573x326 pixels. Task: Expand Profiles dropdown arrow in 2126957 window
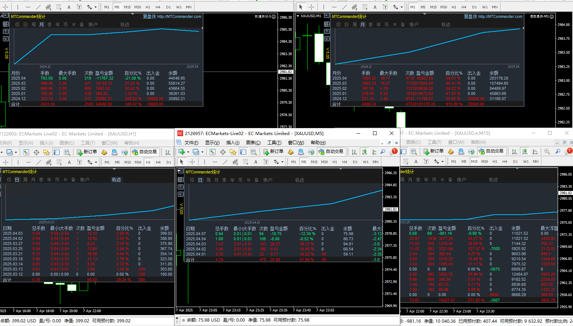(202, 152)
